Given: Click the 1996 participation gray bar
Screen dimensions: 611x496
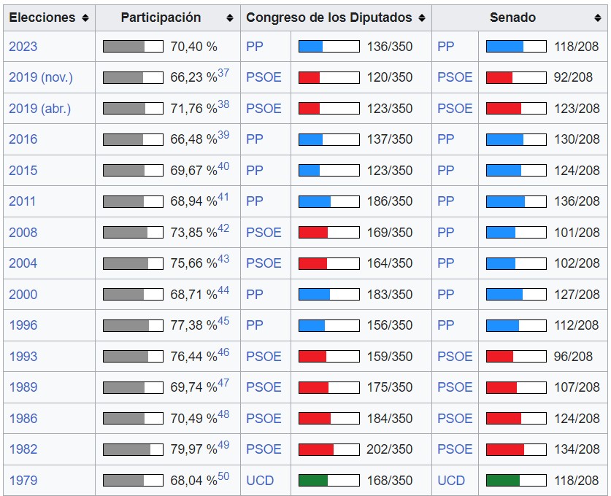Looking at the screenshot, I should click(133, 325).
